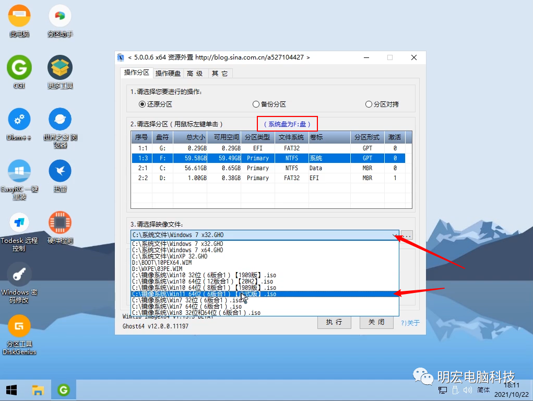Launch the CGI desktop icon
The height and width of the screenshot is (401, 533).
tap(19, 72)
